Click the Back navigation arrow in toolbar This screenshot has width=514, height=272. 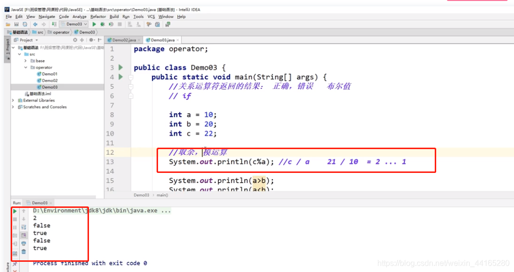(35, 24)
